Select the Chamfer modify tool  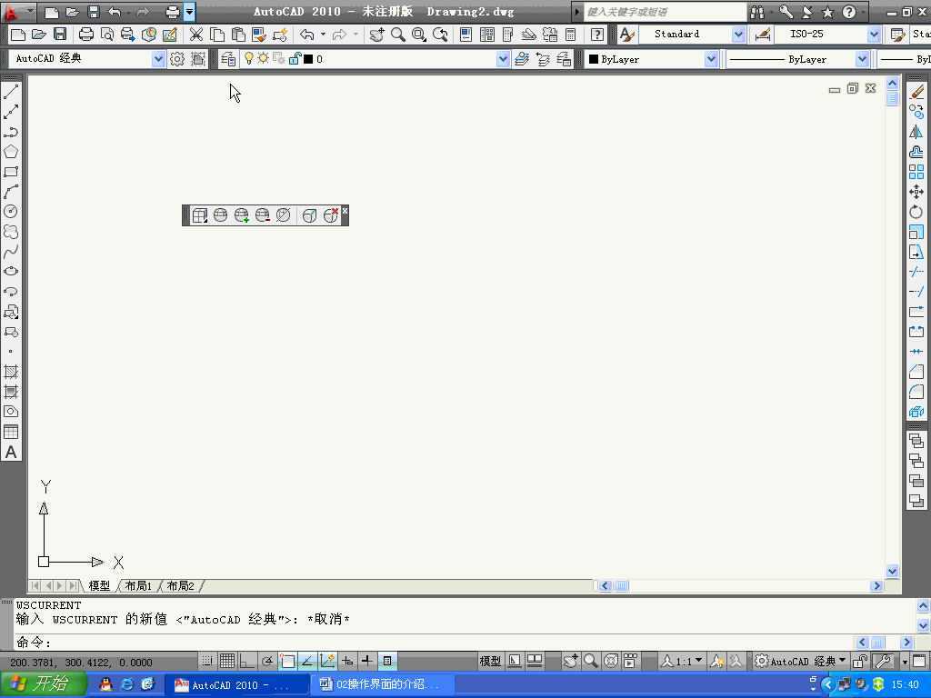click(916, 372)
